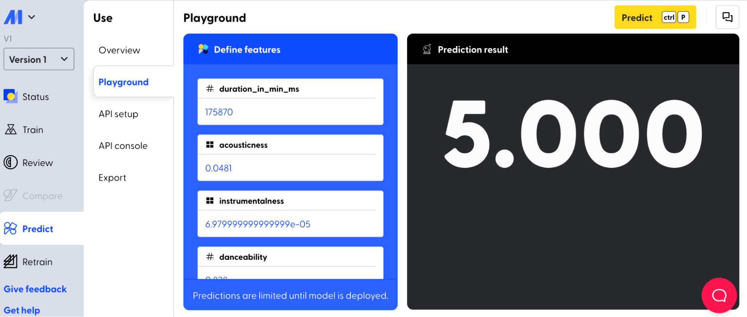Click the Review icon in sidebar
This screenshot has height=317, width=747.
pos(10,162)
